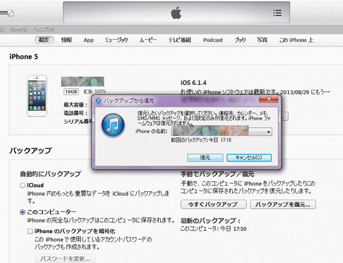The width and height of the screenshot is (343, 263).
Task: Adjust the volume slider knob
Action: click(x=10, y=13)
